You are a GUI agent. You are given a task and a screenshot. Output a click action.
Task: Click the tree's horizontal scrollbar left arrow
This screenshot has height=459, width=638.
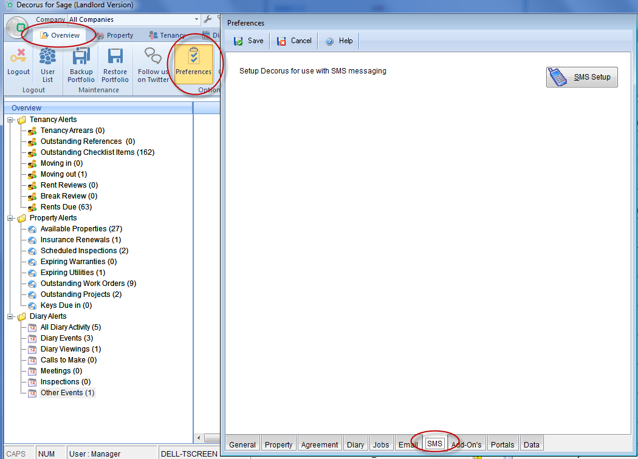[199, 438]
